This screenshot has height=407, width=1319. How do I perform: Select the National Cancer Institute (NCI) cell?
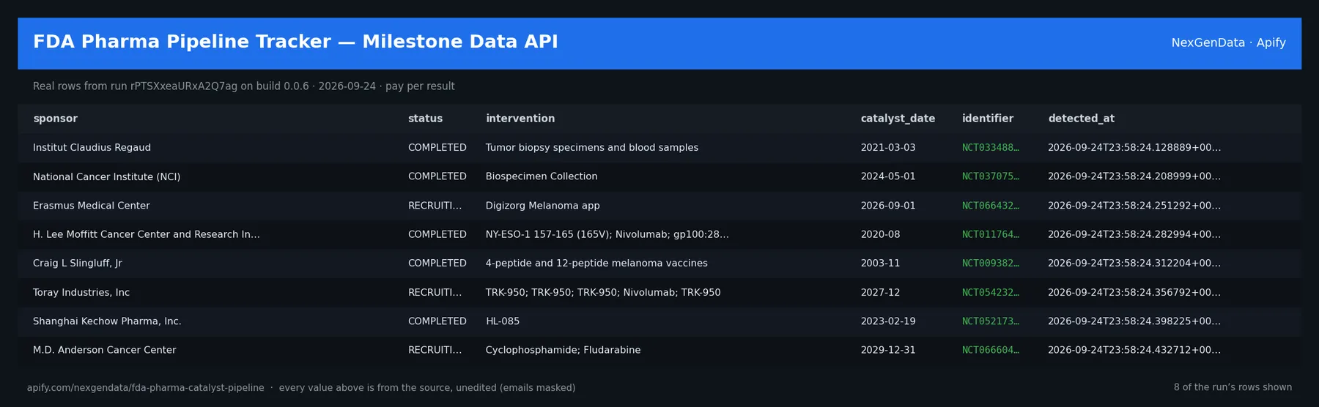pyautogui.click(x=106, y=176)
